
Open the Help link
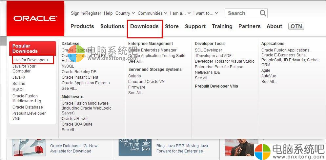pos(108,13)
